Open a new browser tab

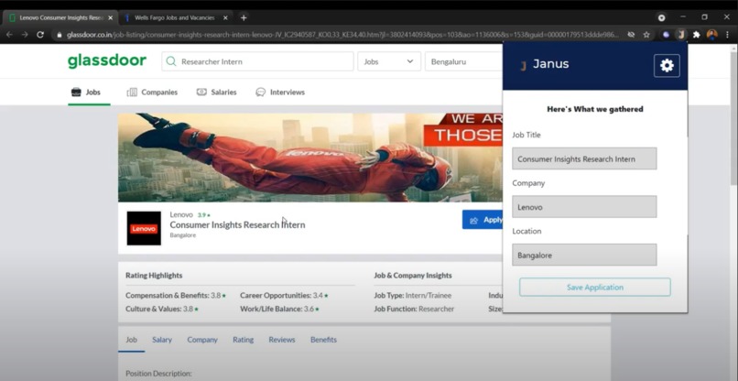click(x=244, y=18)
